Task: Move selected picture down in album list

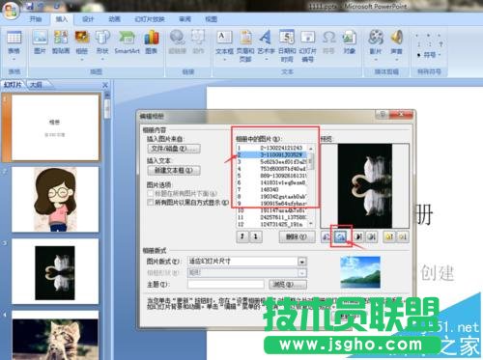Action: click(x=256, y=236)
